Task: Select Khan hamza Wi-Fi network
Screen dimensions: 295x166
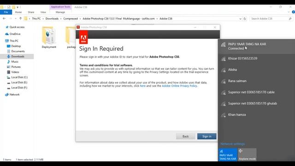Action: (256, 115)
